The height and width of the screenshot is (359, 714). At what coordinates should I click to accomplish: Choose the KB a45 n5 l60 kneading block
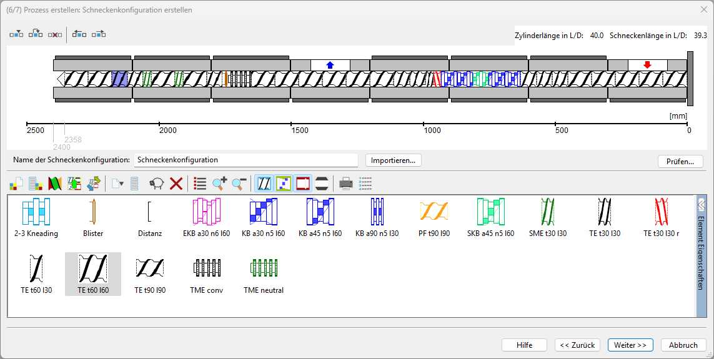320,217
